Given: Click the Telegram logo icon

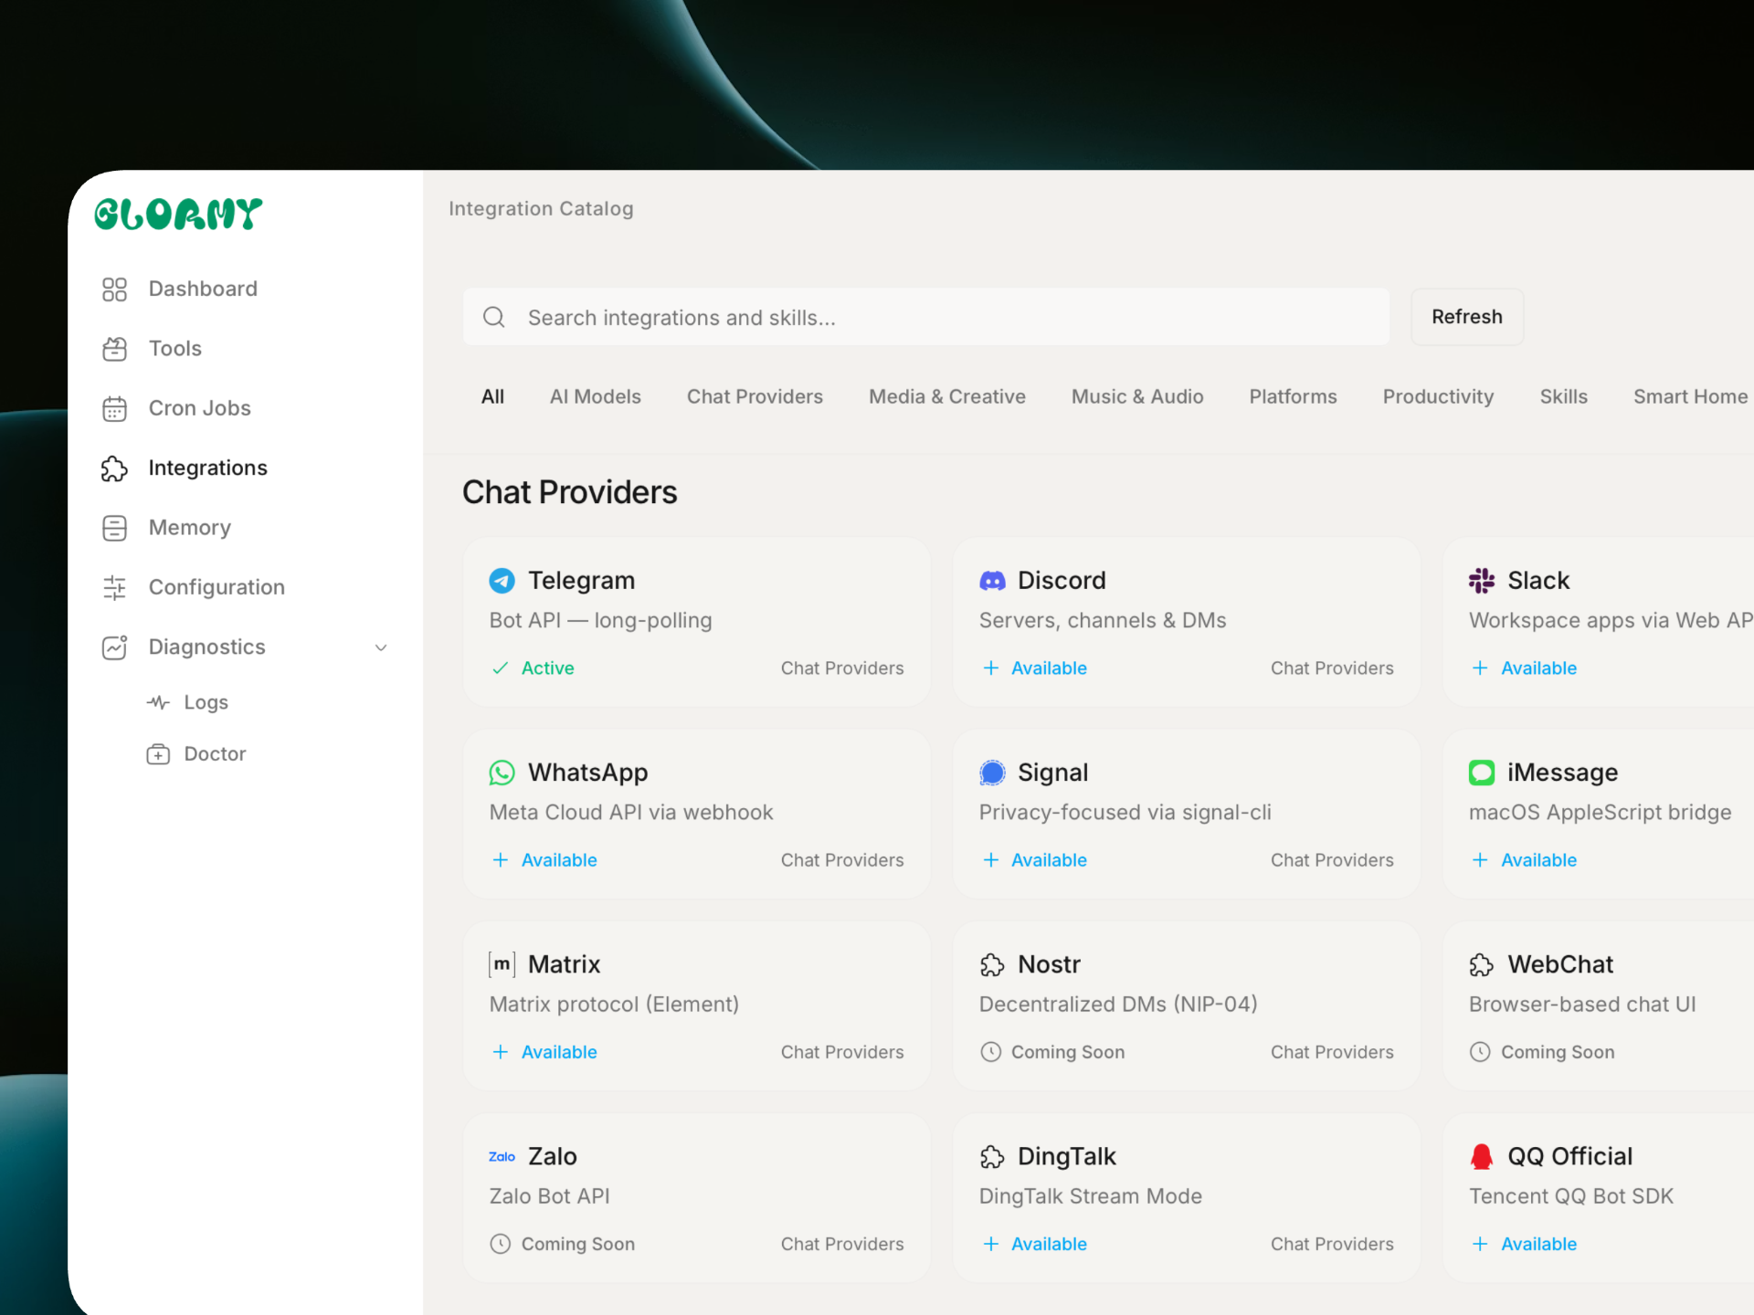Looking at the screenshot, I should pyautogui.click(x=502, y=581).
